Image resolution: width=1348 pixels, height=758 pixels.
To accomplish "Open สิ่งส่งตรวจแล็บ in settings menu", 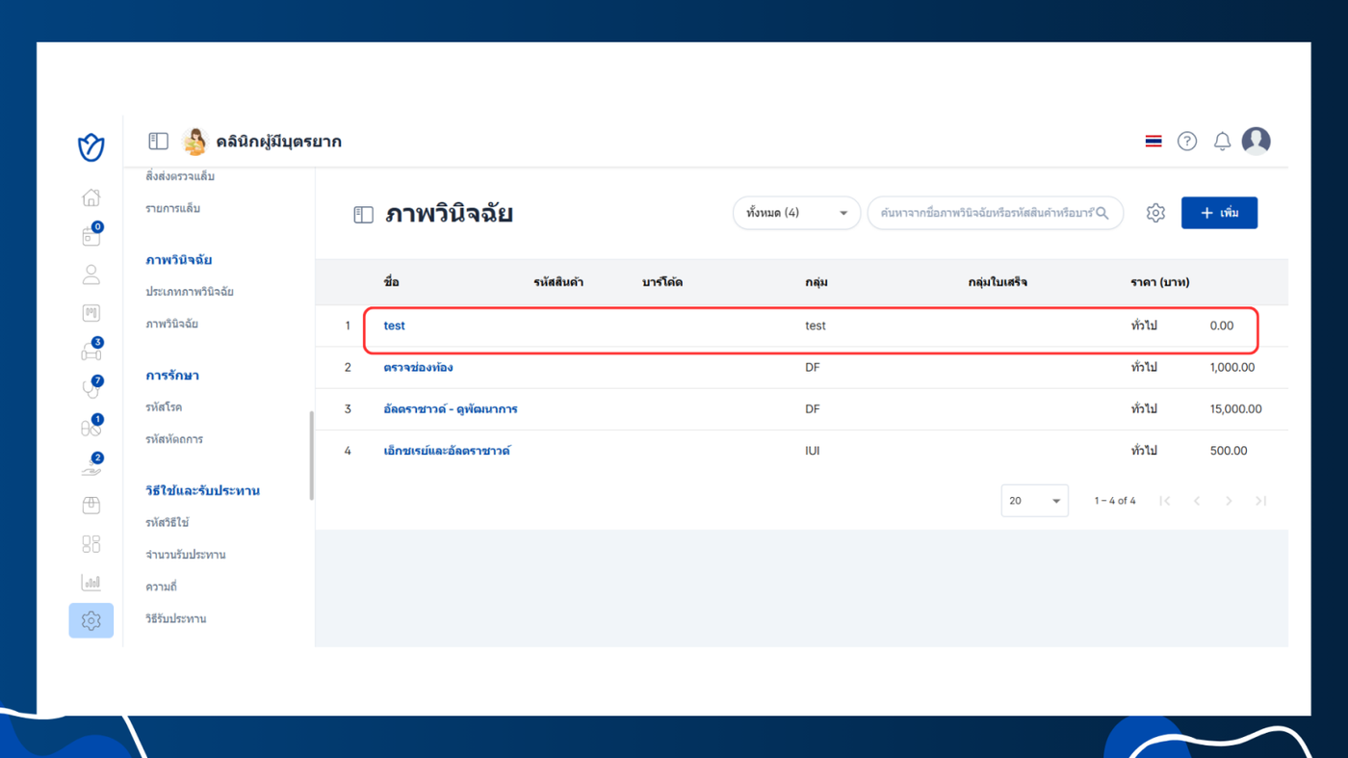I will 180,176.
